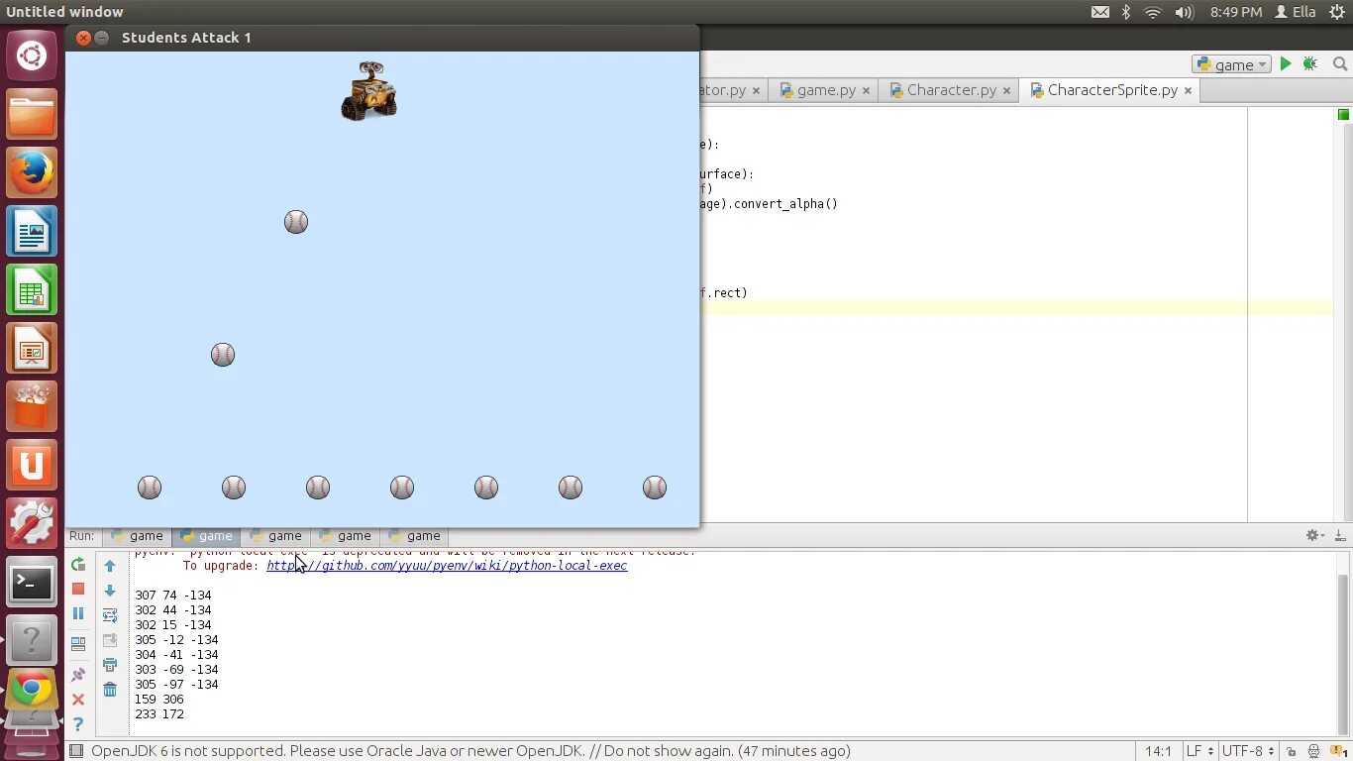
Task: Rerun the game script in Run panel
Action: pyautogui.click(x=78, y=565)
